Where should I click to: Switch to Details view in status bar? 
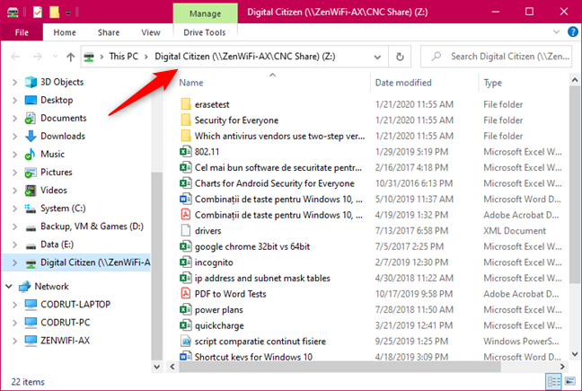click(554, 381)
